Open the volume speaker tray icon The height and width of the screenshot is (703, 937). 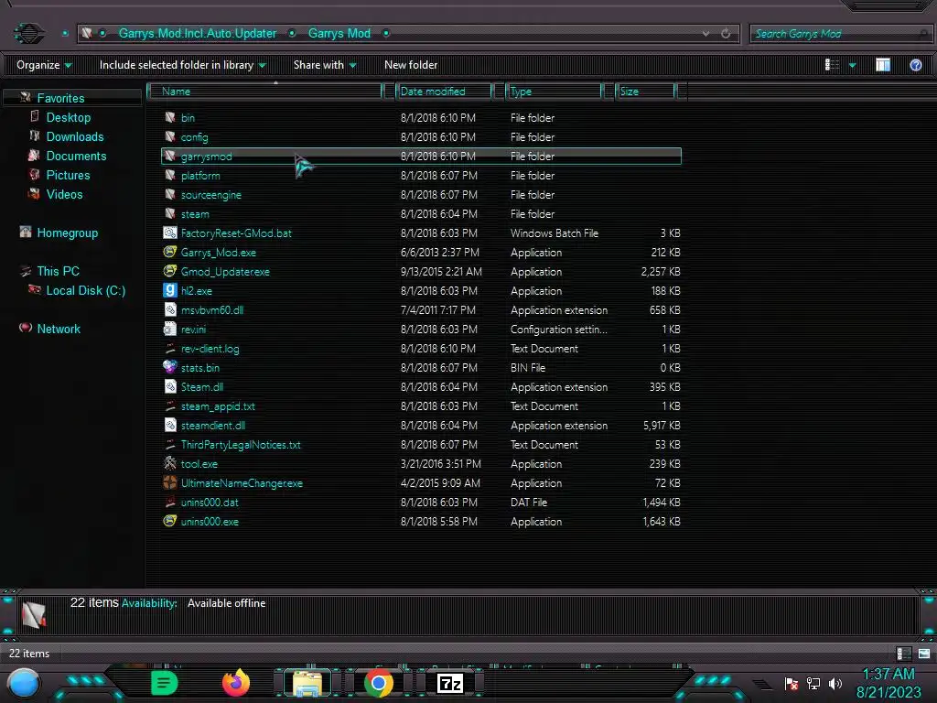(x=835, y=683)
